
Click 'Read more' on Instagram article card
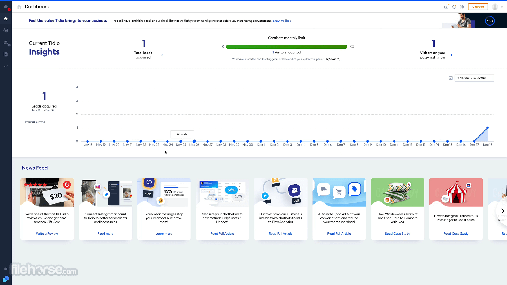(105, 234)
